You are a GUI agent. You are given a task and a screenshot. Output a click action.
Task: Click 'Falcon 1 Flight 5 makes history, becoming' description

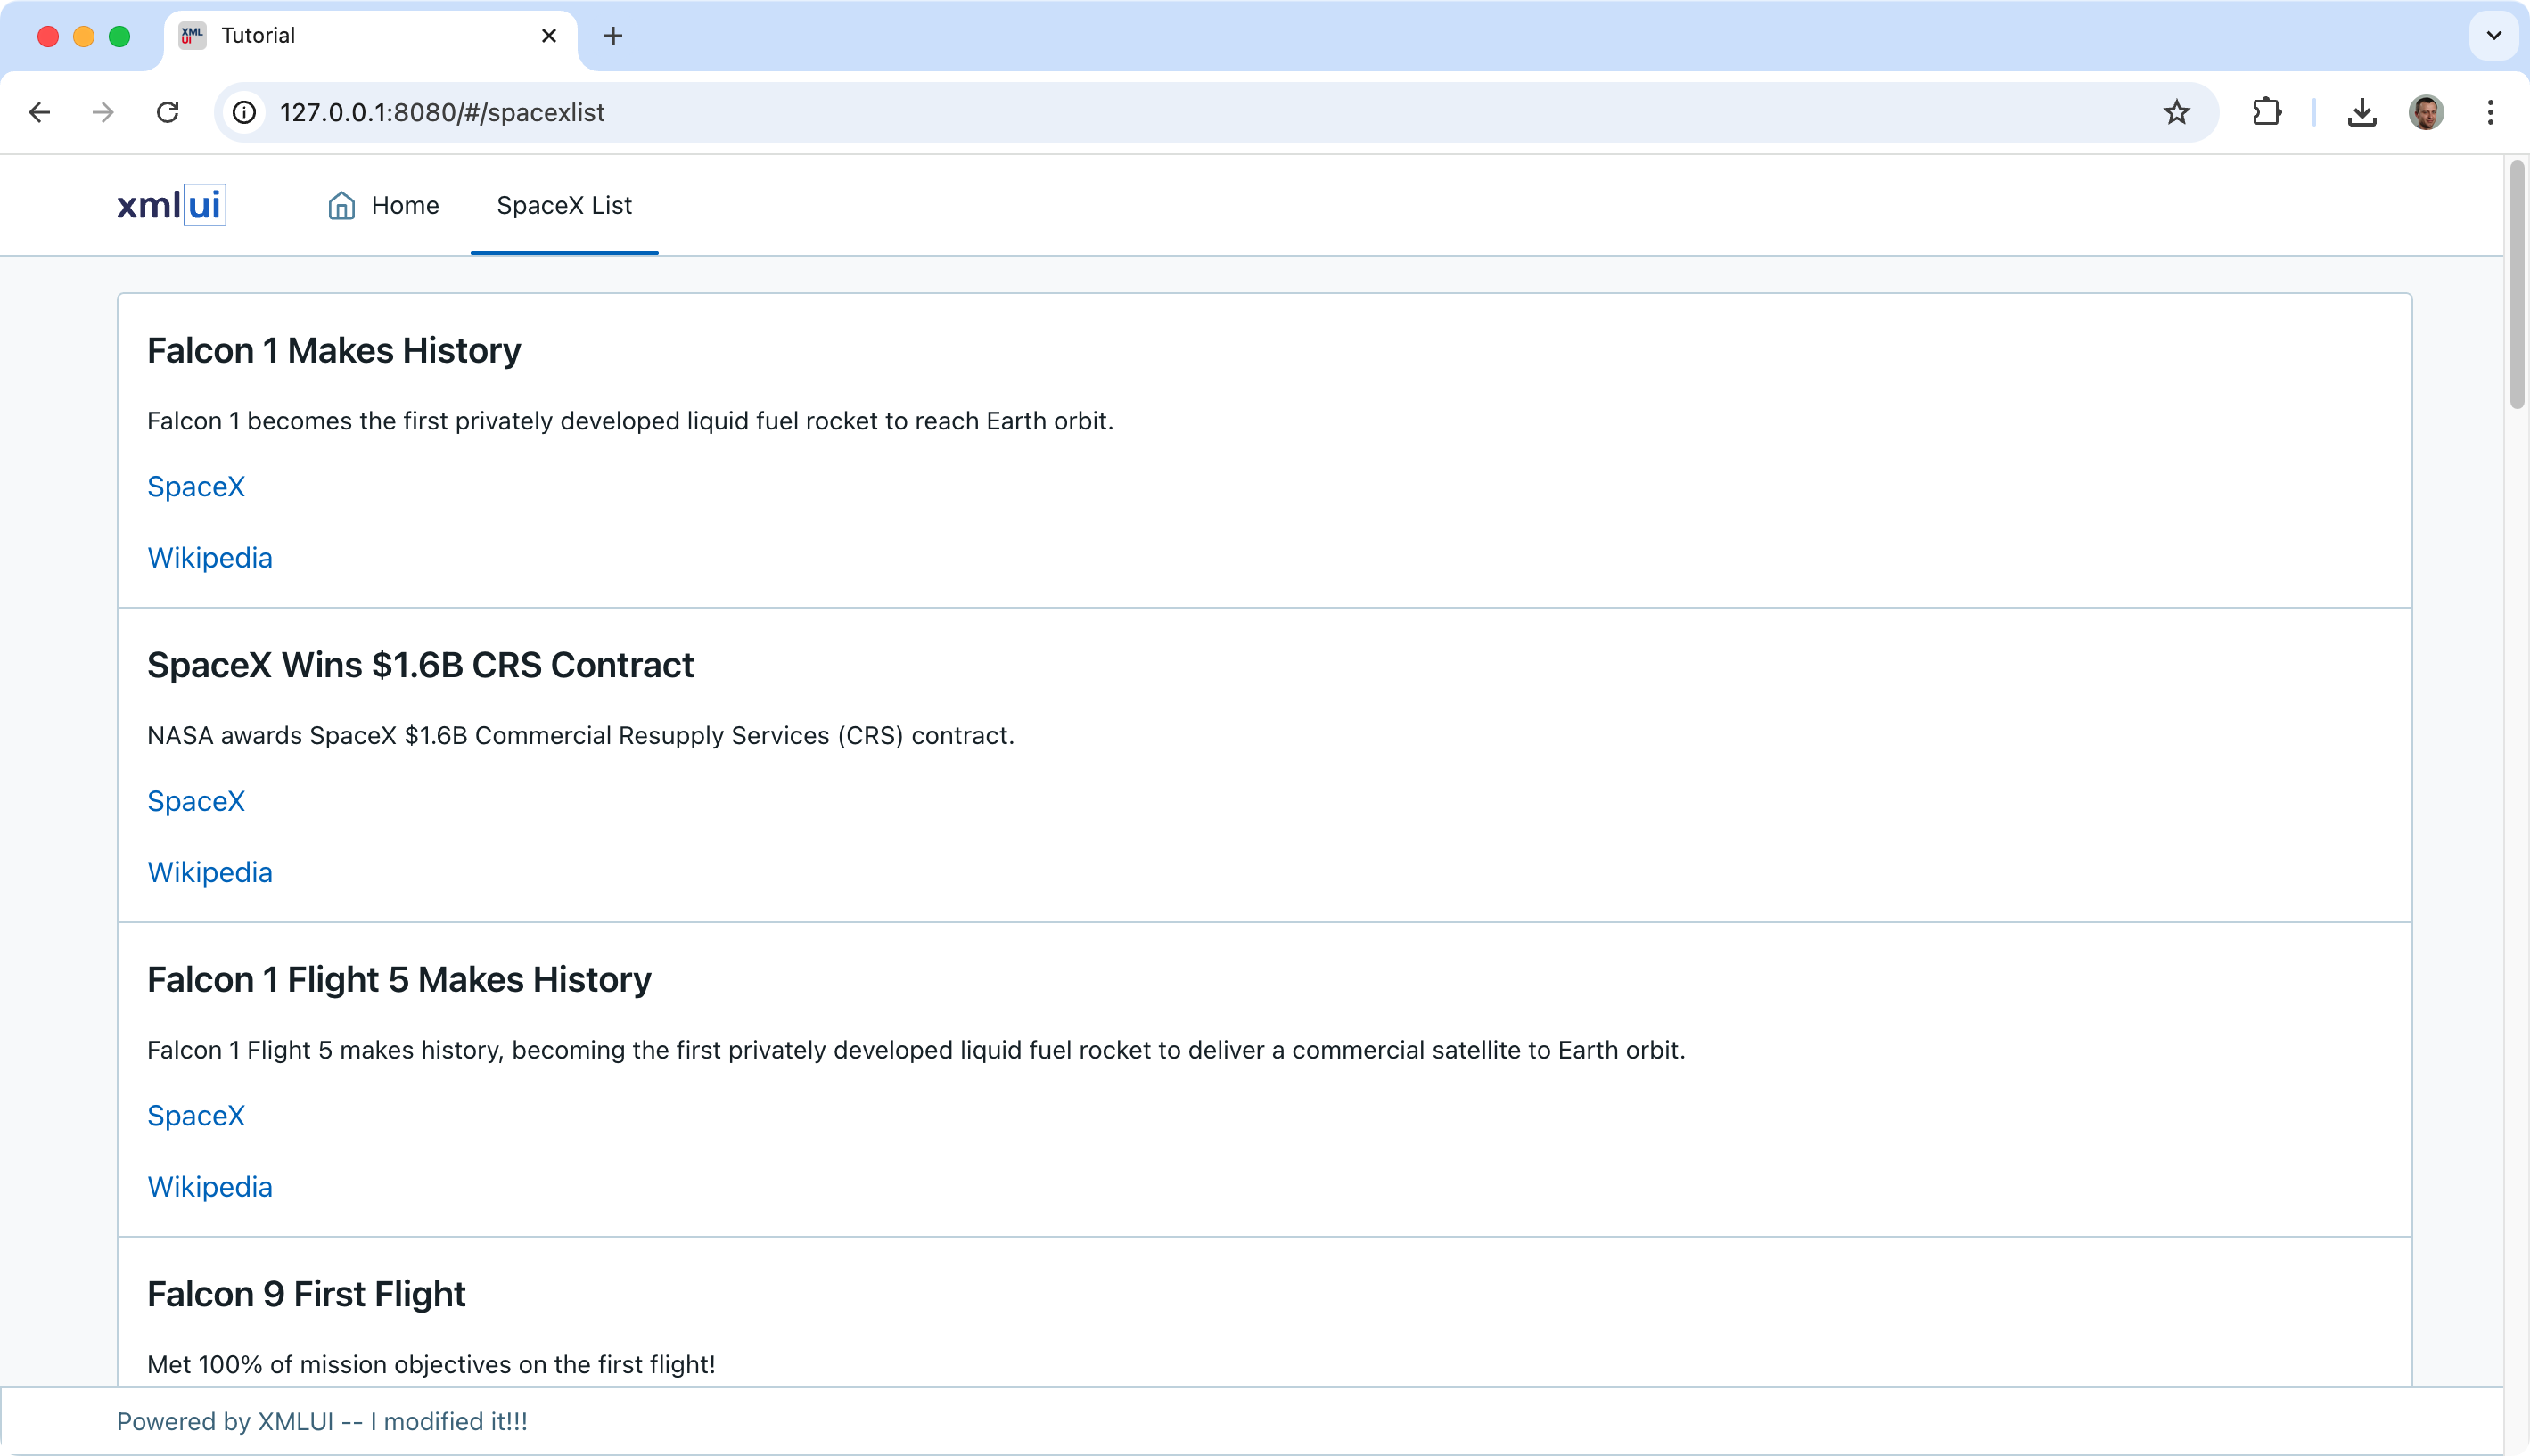click(916, 1050)
